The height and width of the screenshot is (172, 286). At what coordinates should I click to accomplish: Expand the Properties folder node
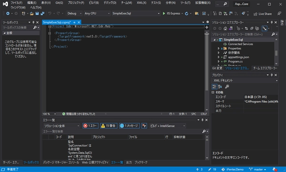[x=218, y=49]
